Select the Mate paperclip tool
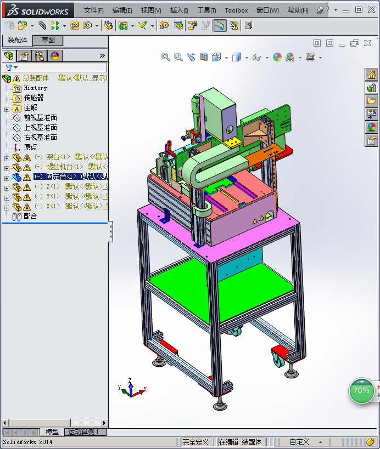This screenshot has width=380, height=449. pyautogui.click(x=42, y=25)
